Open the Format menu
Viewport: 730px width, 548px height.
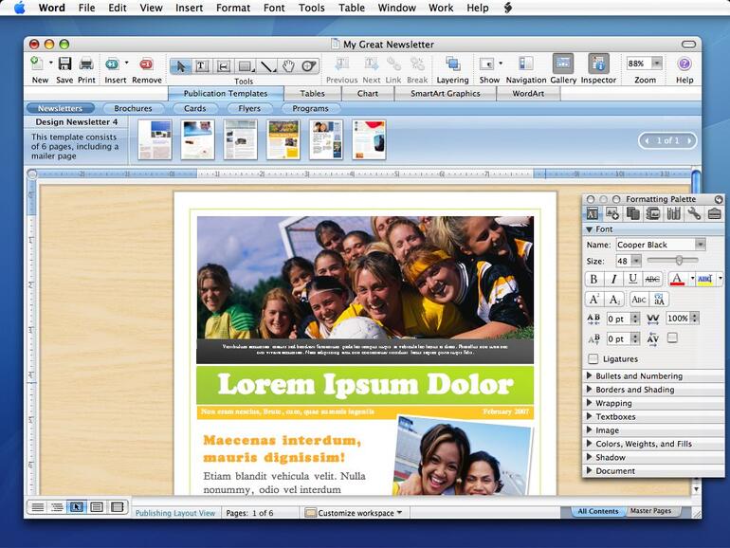click(x=233, y=8)
